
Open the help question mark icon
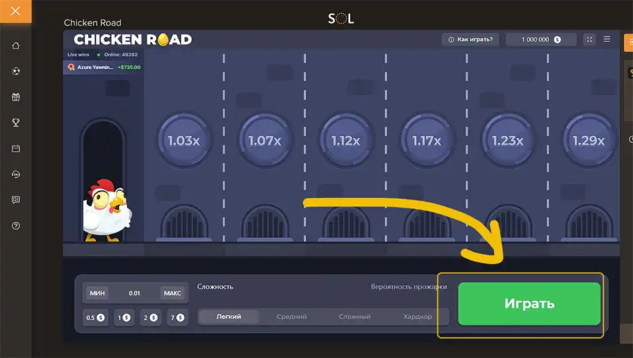tap(15, 225)
